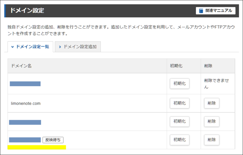Click the right chevron on ドメイン設定追加 tab
Viewport: 243px width, 155px height.
[x=60, y=47]
